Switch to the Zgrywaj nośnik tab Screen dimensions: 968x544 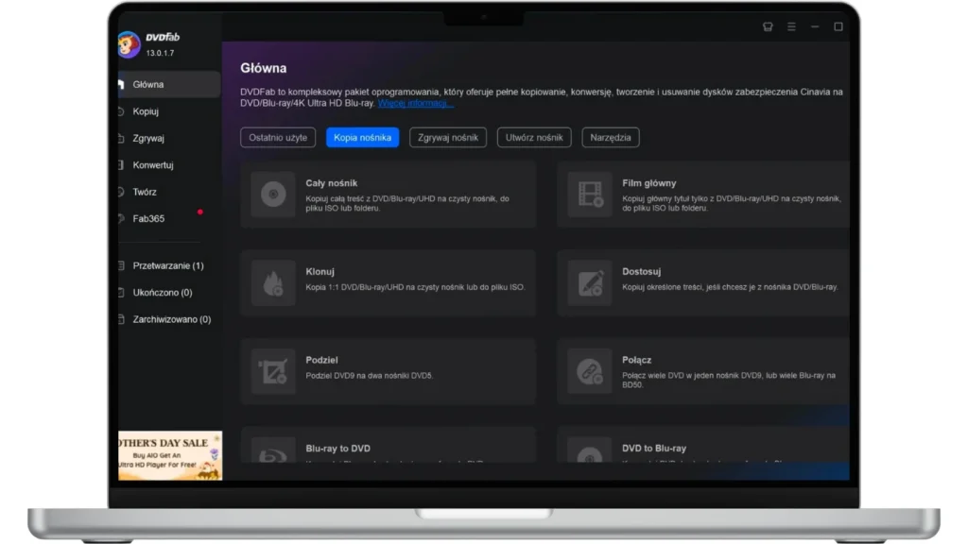[x=447, y=138]
